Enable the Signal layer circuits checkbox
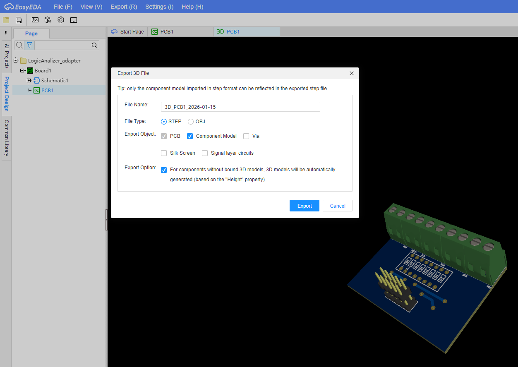This screenshot has height=367, width=518. (205, 153)
